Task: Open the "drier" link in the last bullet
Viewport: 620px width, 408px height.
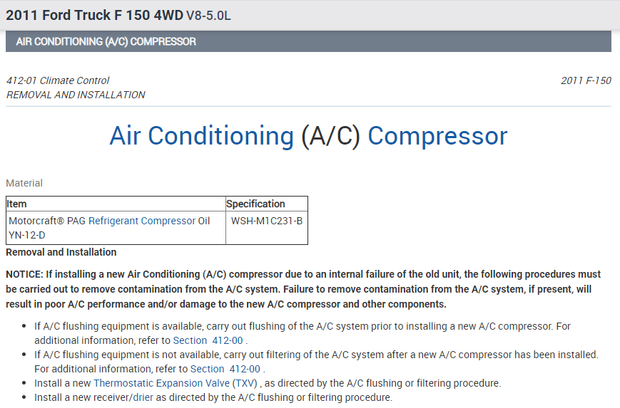Action: click(143, 397)
